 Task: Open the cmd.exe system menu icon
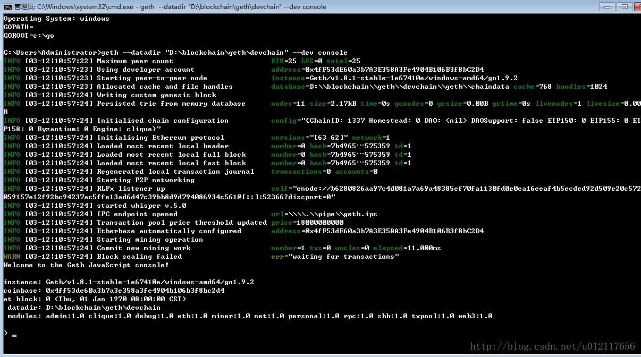[x=7, y=6]
